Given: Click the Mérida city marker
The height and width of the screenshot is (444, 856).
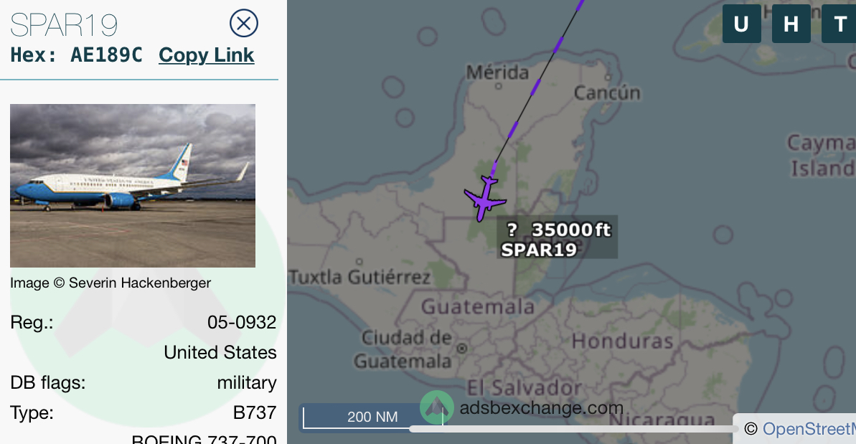Looking at the screenshot, I should pos(498,86).
